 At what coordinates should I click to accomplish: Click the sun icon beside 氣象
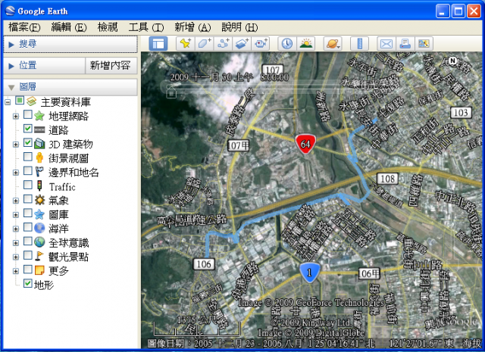(x=39, y=200)
